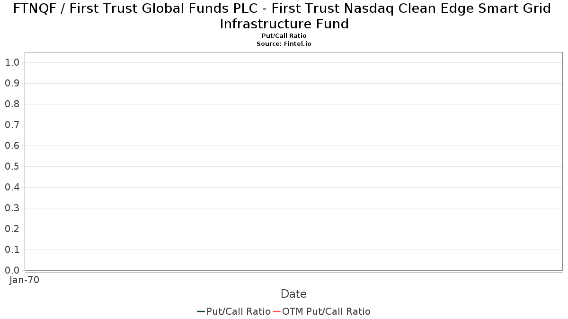Viewport: 568px width, 319px height.
Task: Click the dark green Put/Call Ratio legend line
Action: coord(201,311)
